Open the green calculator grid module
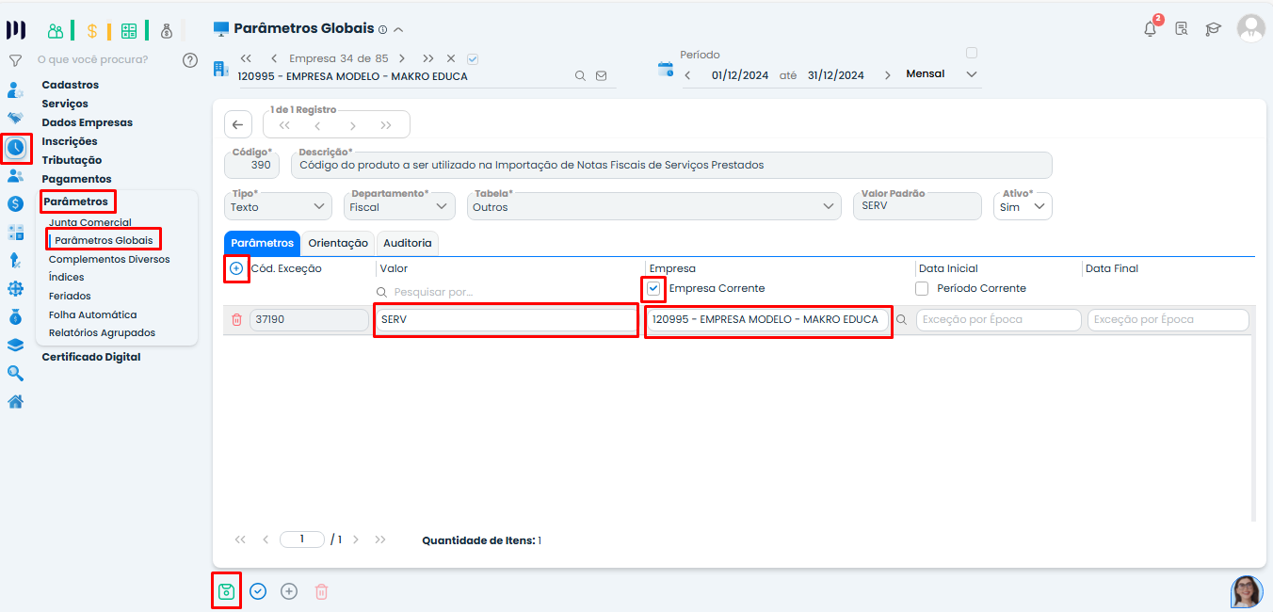Viewport: 1273px width, 612px height. [x=129, y=30]
